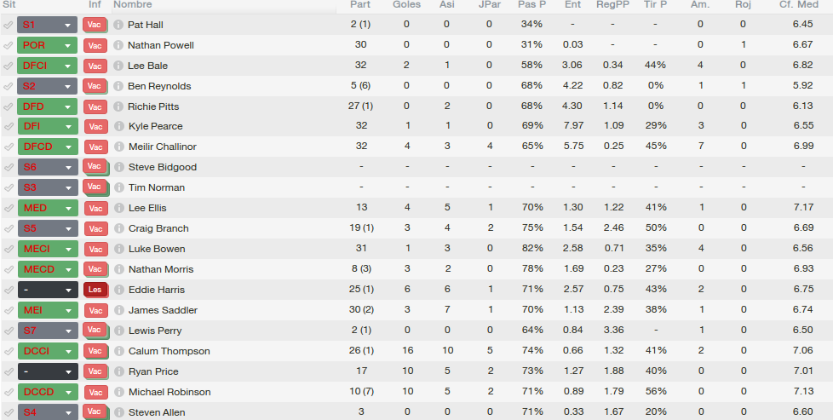Click the Nombre column header
This screenshot has width=833, height=420.
click(132, 5)
